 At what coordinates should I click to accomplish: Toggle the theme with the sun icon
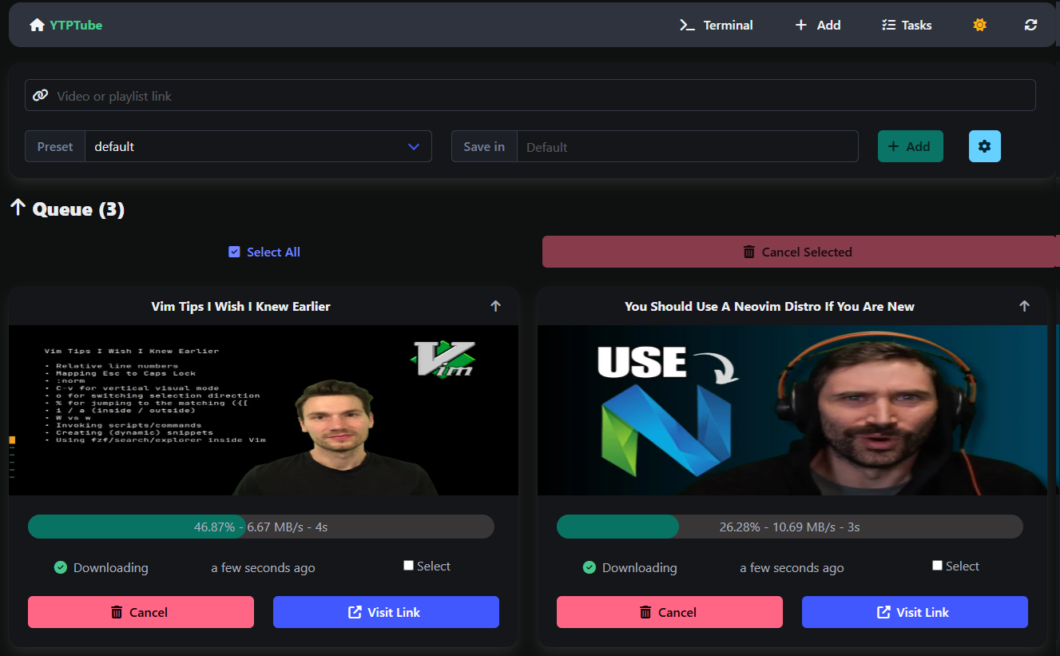[x=980, y=25]
